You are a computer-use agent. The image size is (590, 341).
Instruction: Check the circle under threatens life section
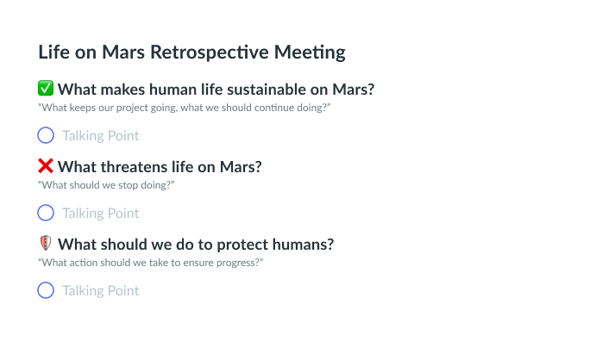click(x=46, y=213)
